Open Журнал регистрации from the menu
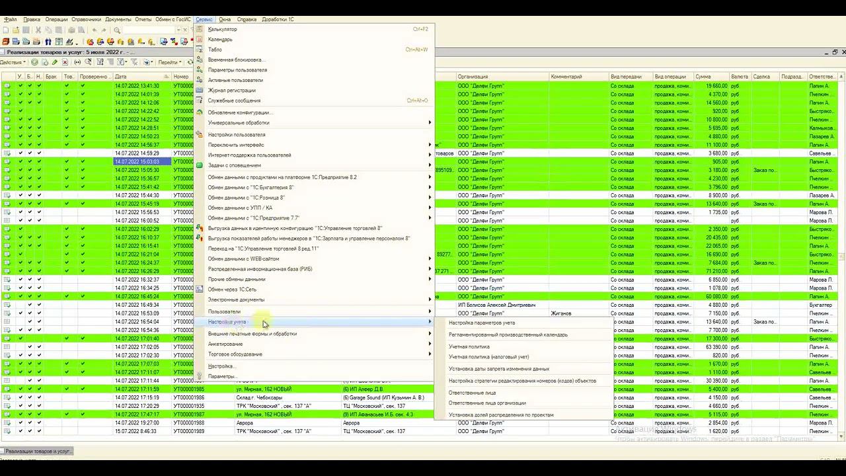The height and width of the screenshot is (476, 846). pos(315,91)
